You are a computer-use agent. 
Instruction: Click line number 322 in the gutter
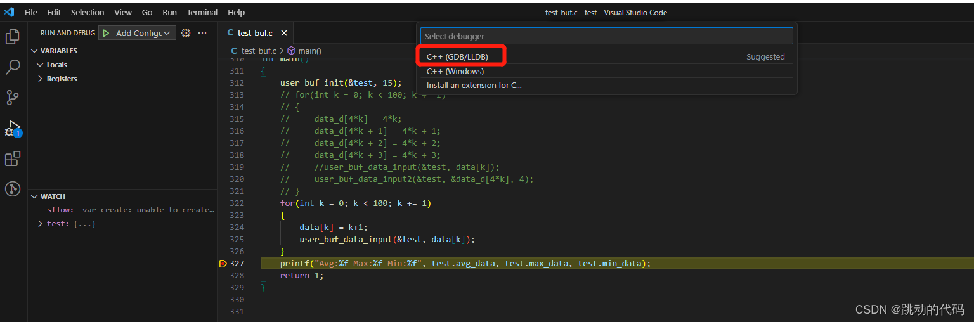pyautogui.click(x=237, y=203)
